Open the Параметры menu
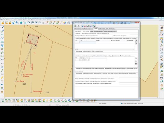The width and height of the screenshot is (164, 123). coord(39,20)
